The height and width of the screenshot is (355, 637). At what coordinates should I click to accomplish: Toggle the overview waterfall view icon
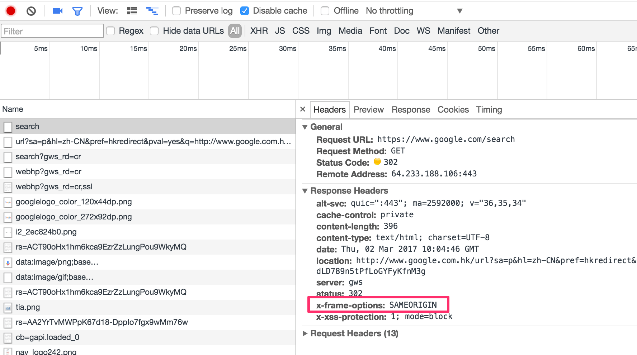pos(152,11)
